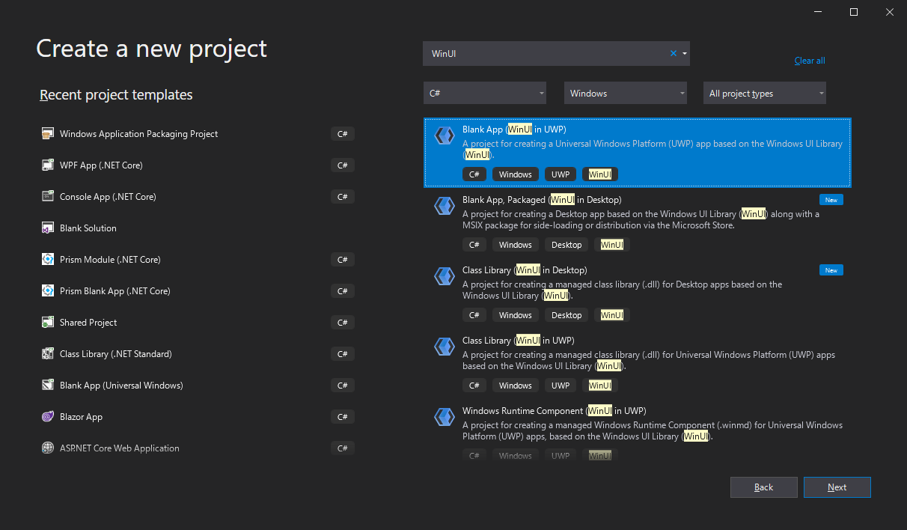Click the Windows Application Packaging Project icon
This screenshot has height=530, width=907.
tap(48, 133)
